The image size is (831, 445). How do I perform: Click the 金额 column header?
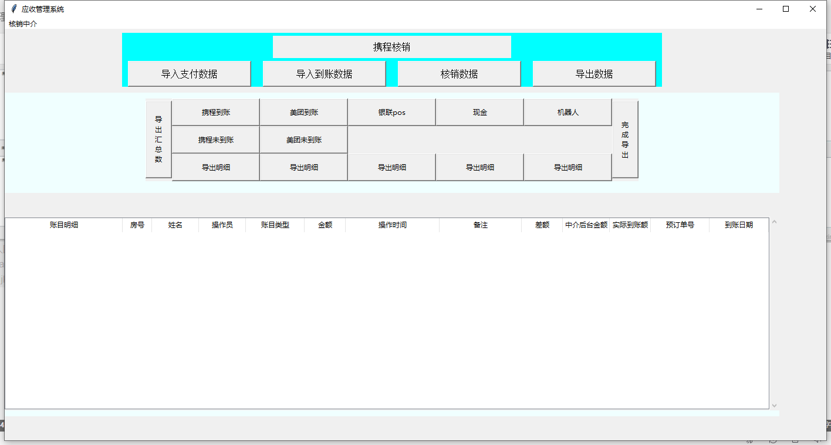pyautogui.click(x=325, y=225)
